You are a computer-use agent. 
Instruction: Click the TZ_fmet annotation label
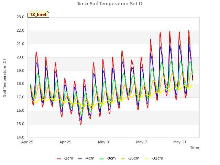coord(38,14)
